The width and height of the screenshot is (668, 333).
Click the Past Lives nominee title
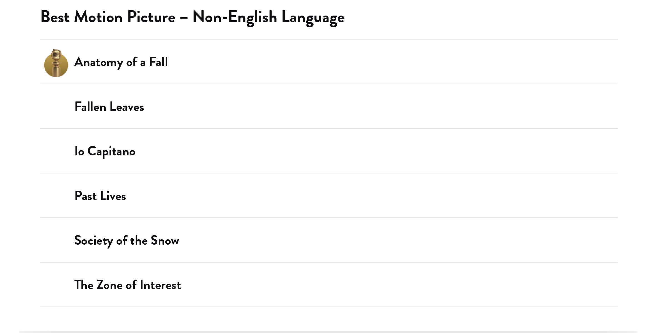[100, 196]
